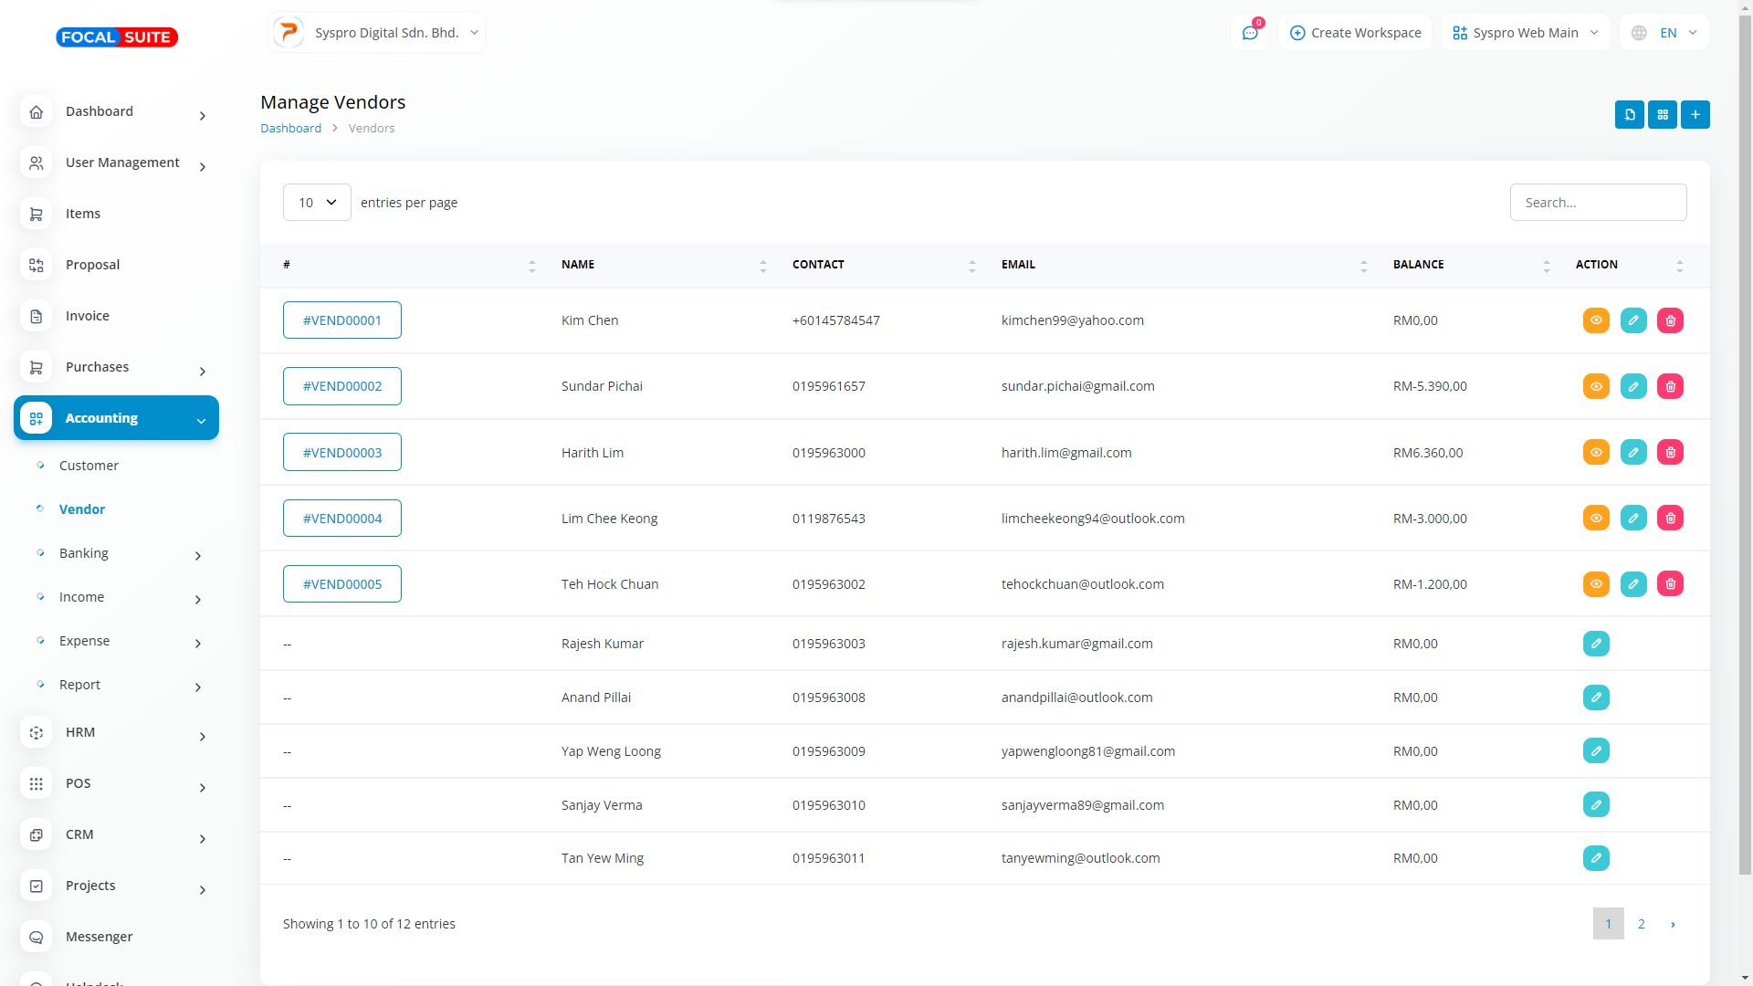This screenshot has height=986, width=1753.
Task: View Harith Lim vendor with eye icon
Action: pos(1595,453)
